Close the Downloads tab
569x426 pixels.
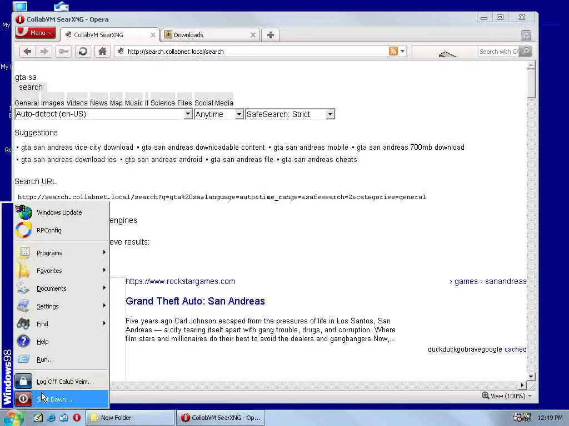[253, 35]
